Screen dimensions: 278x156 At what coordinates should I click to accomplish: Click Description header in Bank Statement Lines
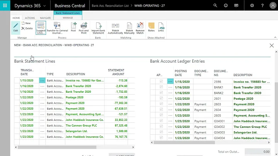tap(76, 74)
